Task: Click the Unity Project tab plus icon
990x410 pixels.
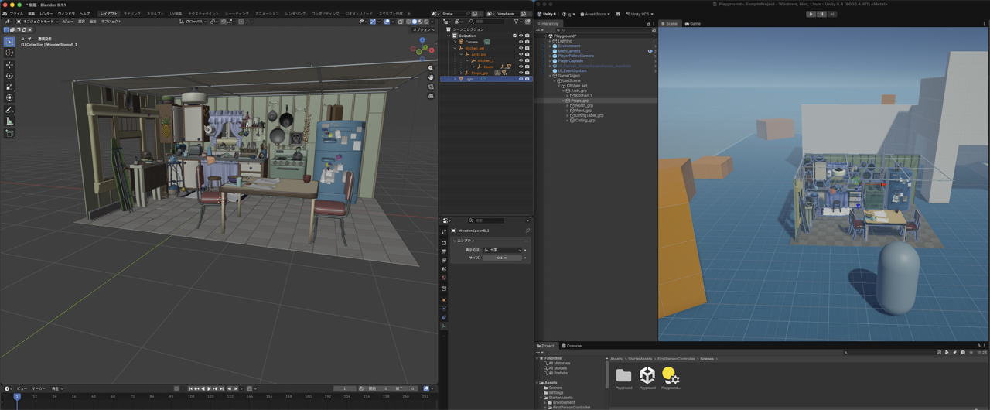Action: tap(538, 352)
